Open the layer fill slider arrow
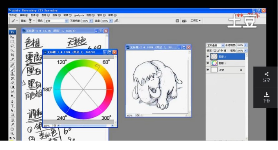The image size is (278, 150). pos(246,51)
